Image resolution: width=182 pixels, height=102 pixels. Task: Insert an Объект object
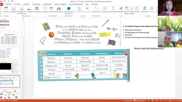pos(137,10)
